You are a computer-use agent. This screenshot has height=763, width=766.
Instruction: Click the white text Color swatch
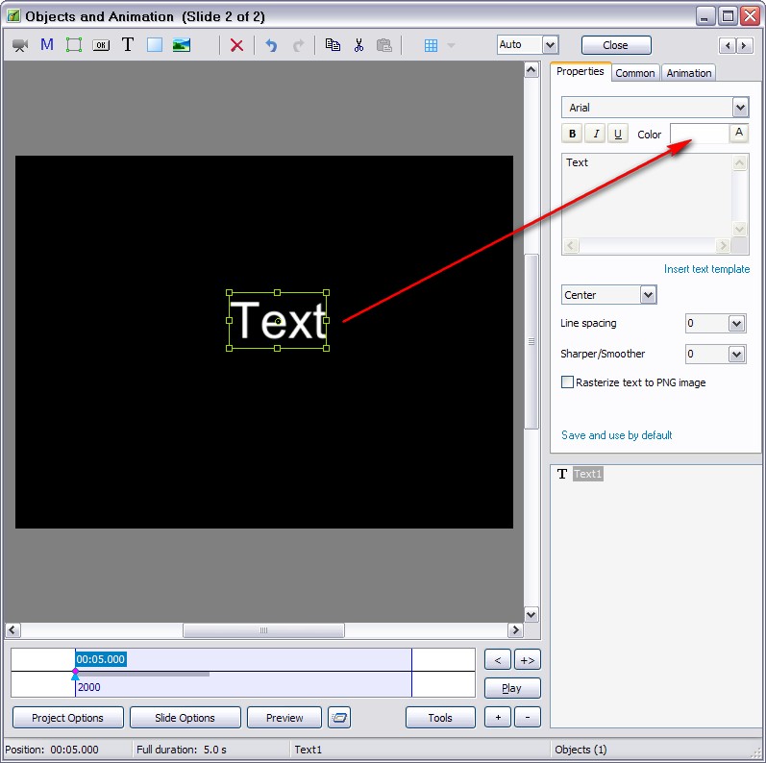[x=699, y=135]
